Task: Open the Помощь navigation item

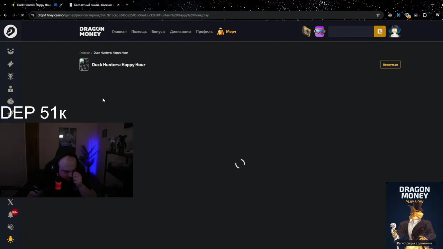Action: [x=139, y=31]
